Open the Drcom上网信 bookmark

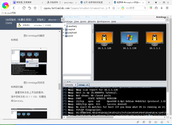pyautogui.click(x=9, y=13)
